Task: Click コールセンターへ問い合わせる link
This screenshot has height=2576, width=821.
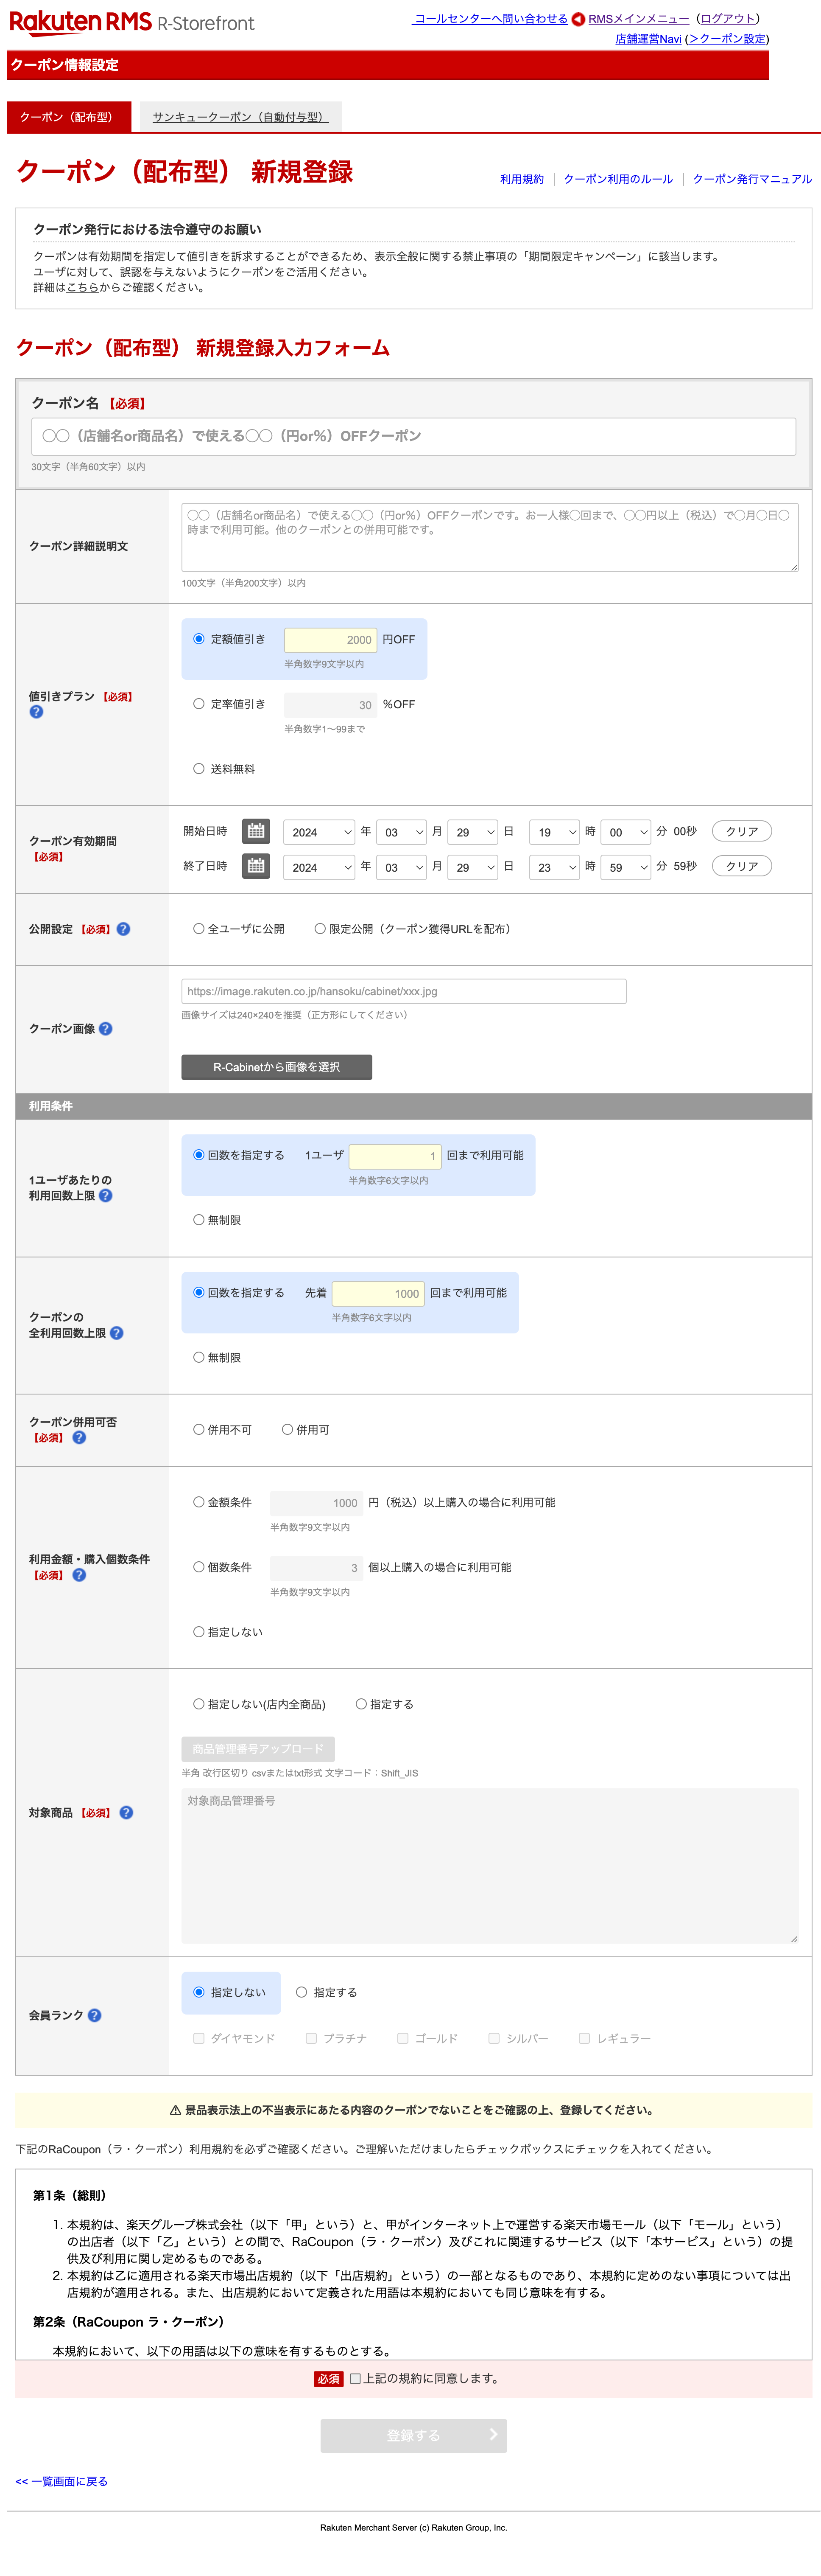Action: tap(490, 19)
